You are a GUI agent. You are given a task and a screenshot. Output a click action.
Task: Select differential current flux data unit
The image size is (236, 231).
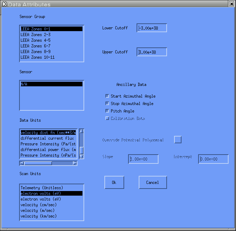click(x=48, y=138)
